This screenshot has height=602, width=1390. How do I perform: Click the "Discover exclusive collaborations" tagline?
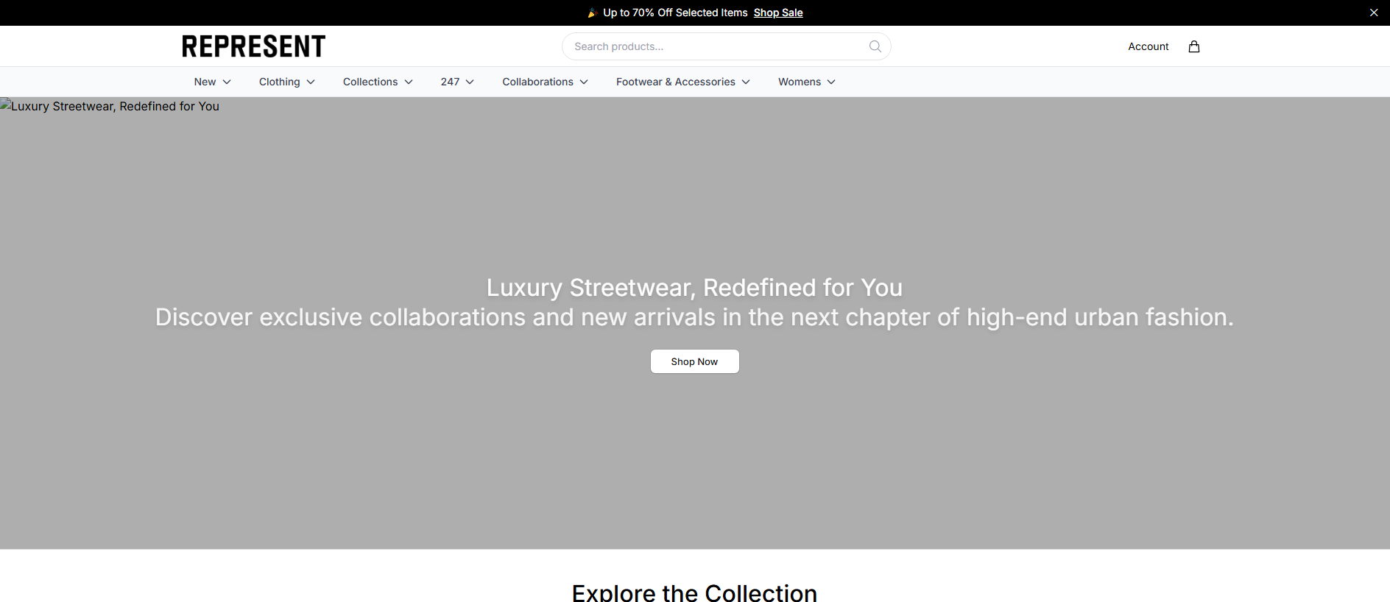point(694,317)
